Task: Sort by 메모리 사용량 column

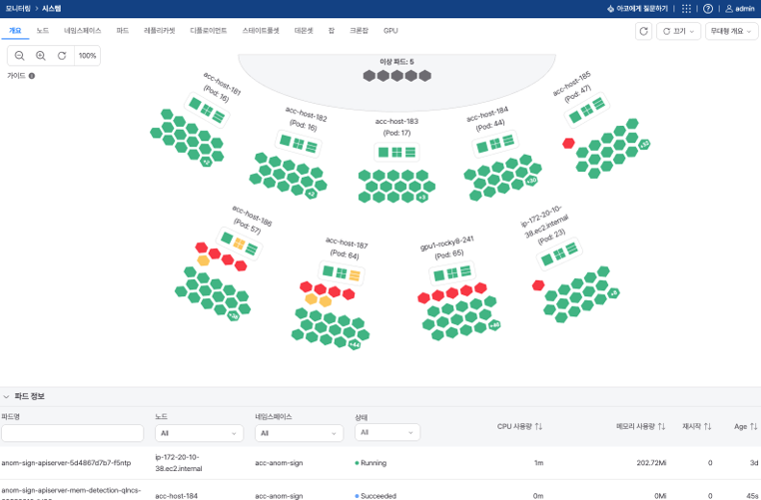Action: 661,426
